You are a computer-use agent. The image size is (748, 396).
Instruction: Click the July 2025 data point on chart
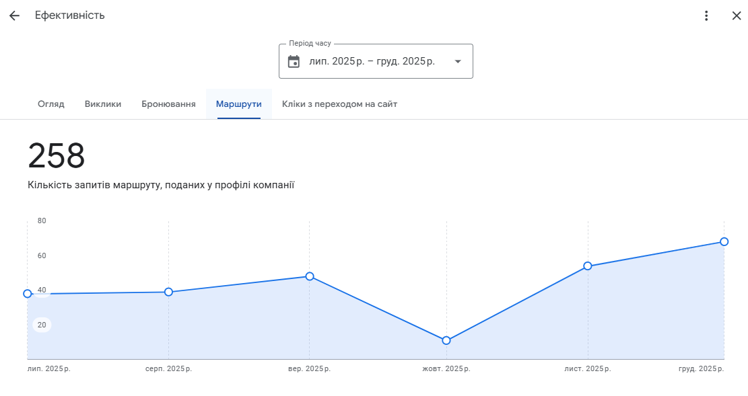click(x=28, y=294)
